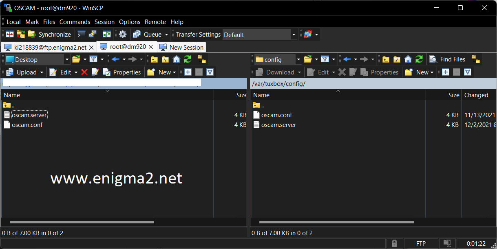Go to remote root directory icon
The height and width of the screenshot is (249, 497).
397,59
